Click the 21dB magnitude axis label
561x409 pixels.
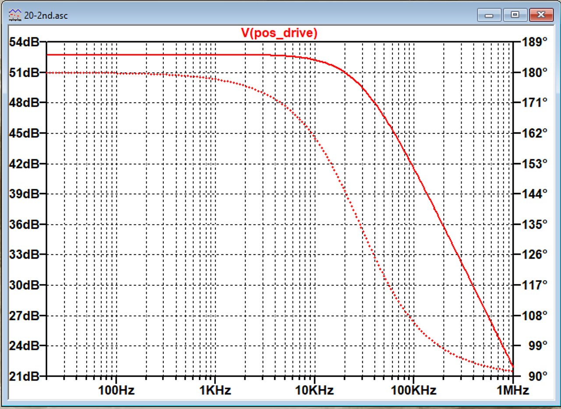click(x=24, y=376)
